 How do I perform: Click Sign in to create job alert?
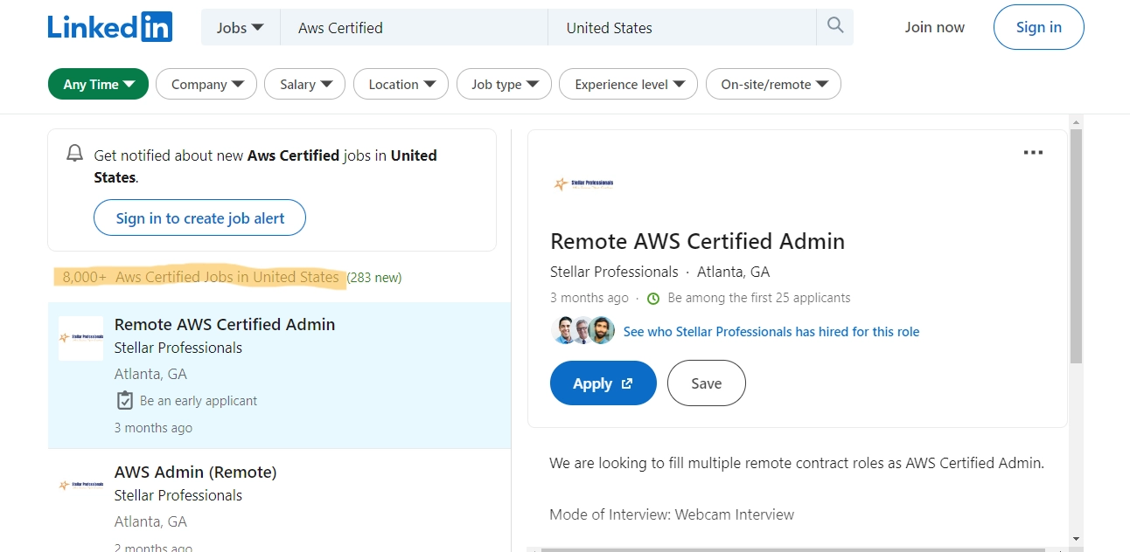(x=199, y=217)
